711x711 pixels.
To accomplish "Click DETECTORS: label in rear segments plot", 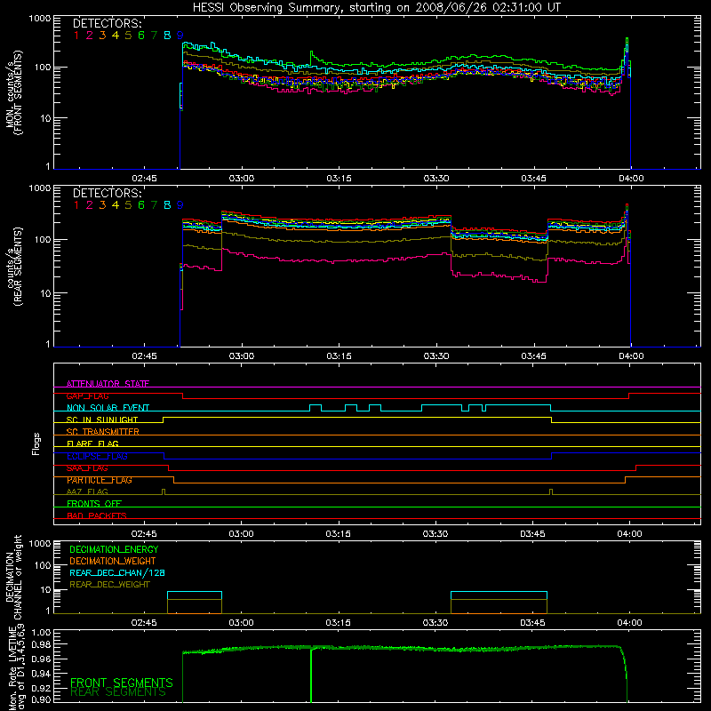I will point(107,193).
